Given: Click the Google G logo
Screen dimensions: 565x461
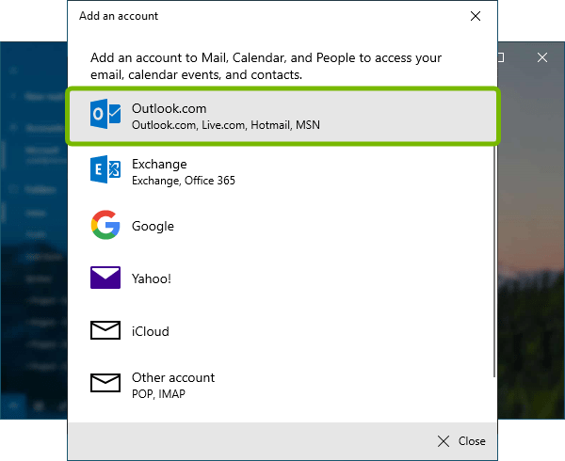Looking at the screenshot, I should point(105,225).
